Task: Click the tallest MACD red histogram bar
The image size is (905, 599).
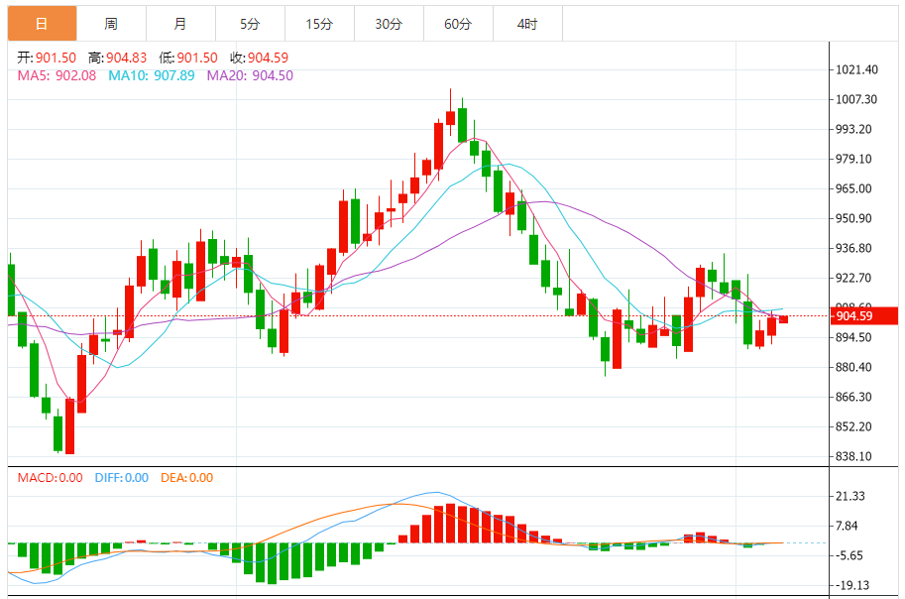Action: coord(450,524)
